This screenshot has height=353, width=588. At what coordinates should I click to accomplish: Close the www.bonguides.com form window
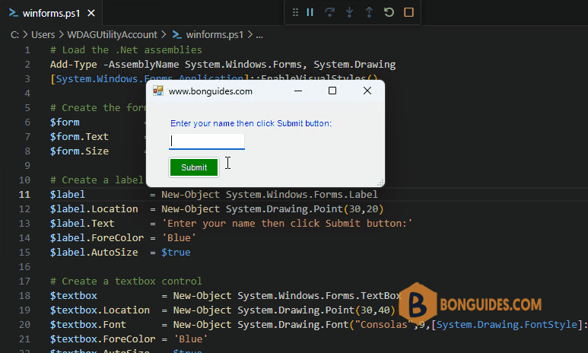coord(367,91)
